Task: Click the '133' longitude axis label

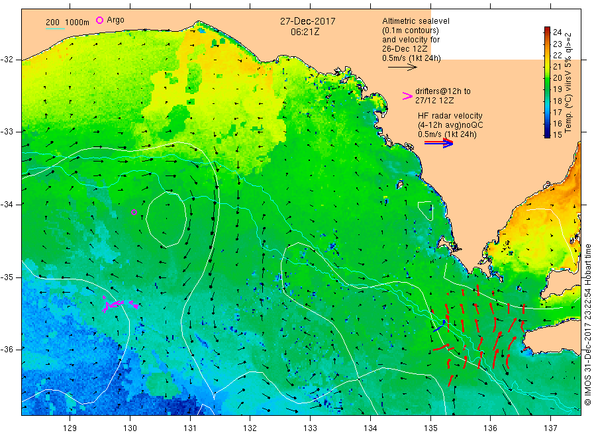Action: (310, 428)
